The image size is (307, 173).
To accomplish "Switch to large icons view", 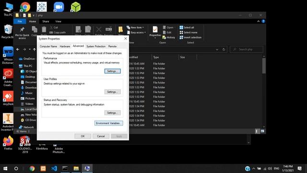I will pyautogui.click(x=262, y=131).
